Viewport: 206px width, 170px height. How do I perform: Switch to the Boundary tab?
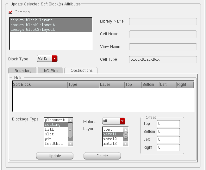pos(23,71)
